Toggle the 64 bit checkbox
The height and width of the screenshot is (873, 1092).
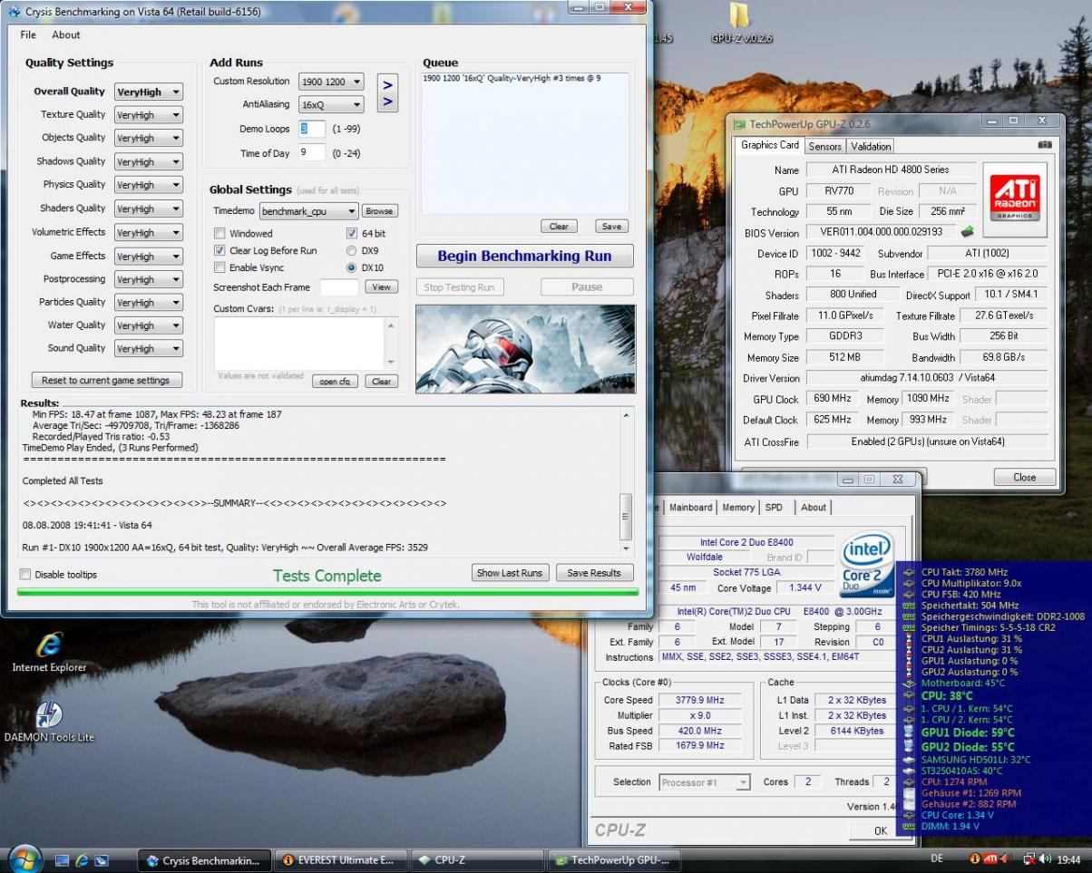(x=352, y=233)
